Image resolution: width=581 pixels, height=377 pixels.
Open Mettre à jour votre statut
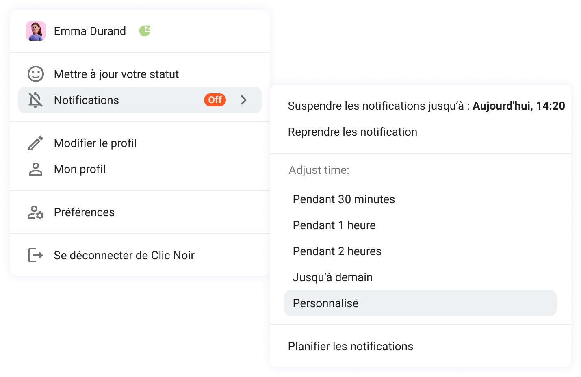[x=116, y=74]
